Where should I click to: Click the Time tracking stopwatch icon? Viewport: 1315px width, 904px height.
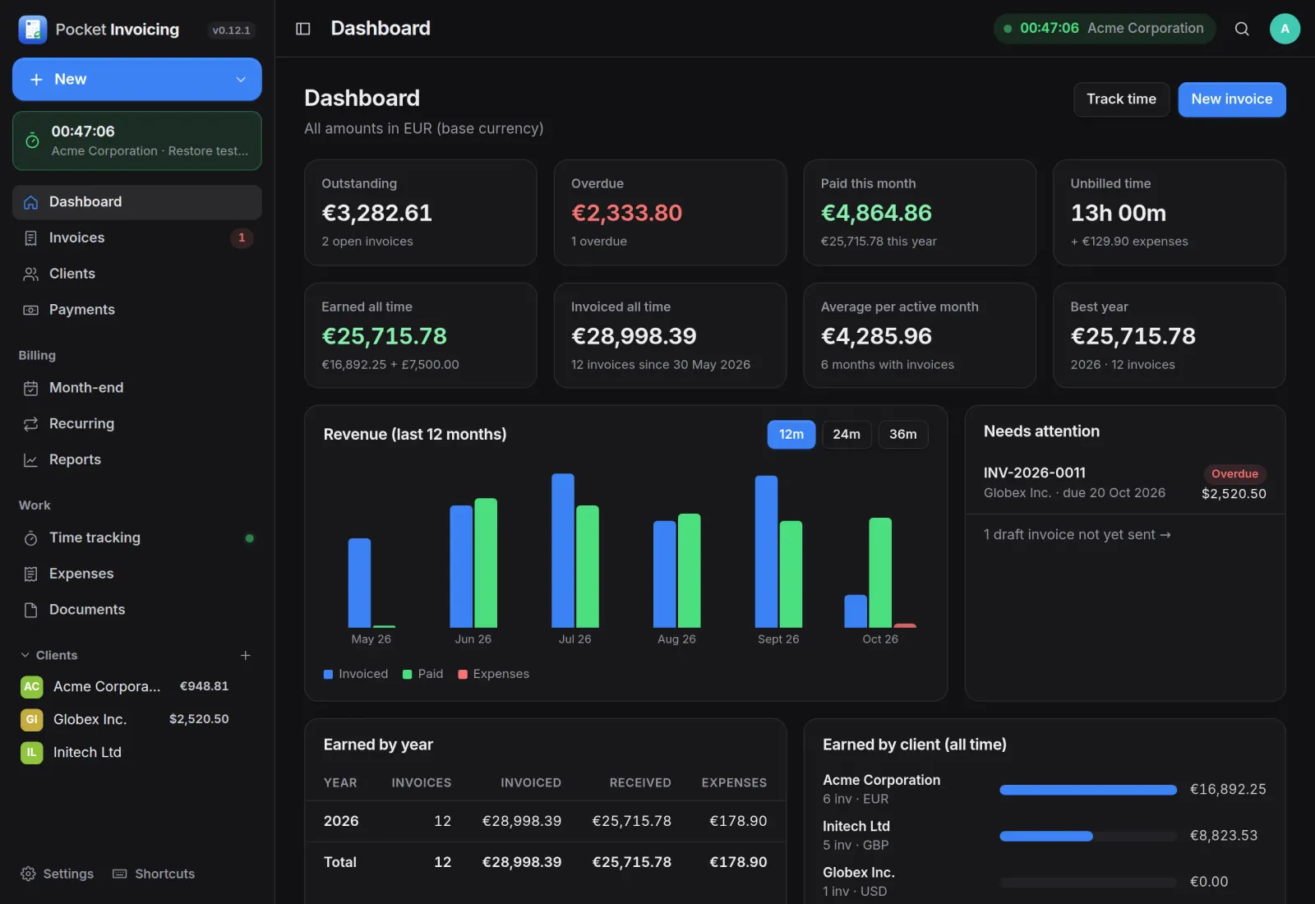tap(30, 538)
